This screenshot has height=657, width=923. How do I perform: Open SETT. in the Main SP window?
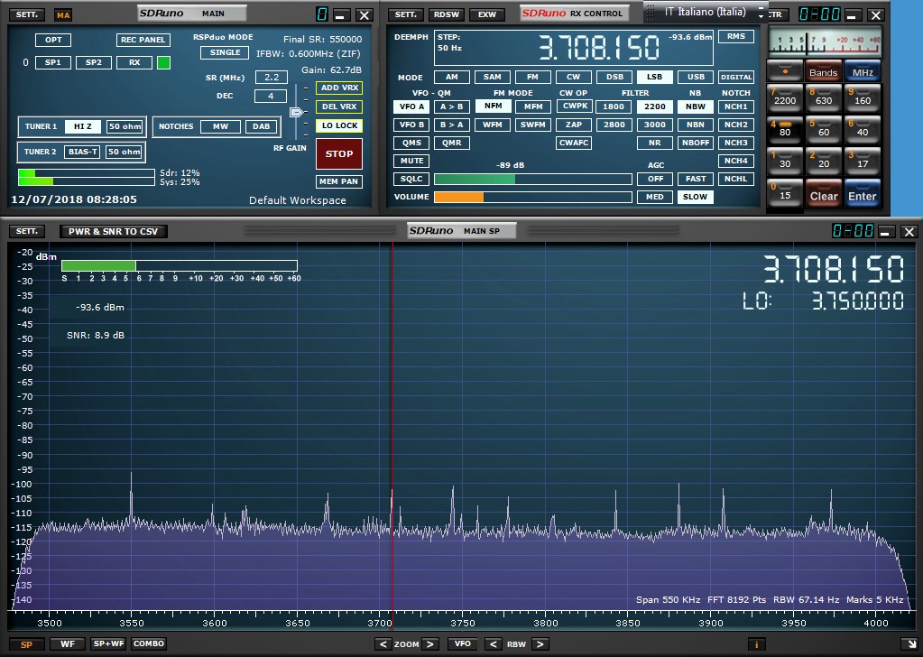tap(26, 231)
